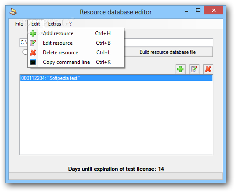Click Build resource database file button
Screen dimensions: 235x192
pyautogui.click(x=167, y=52)
